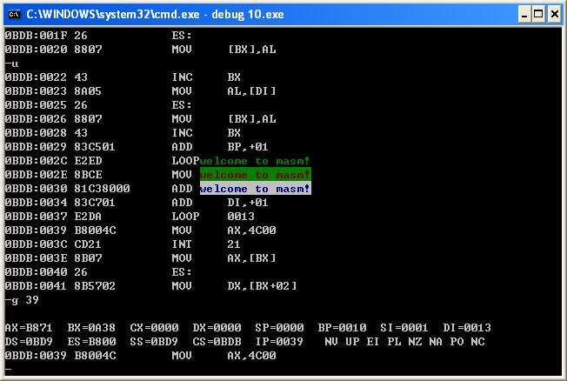567x381 pixels.
Task: Click segment register ES=B800
Action: tap(91, 342)
